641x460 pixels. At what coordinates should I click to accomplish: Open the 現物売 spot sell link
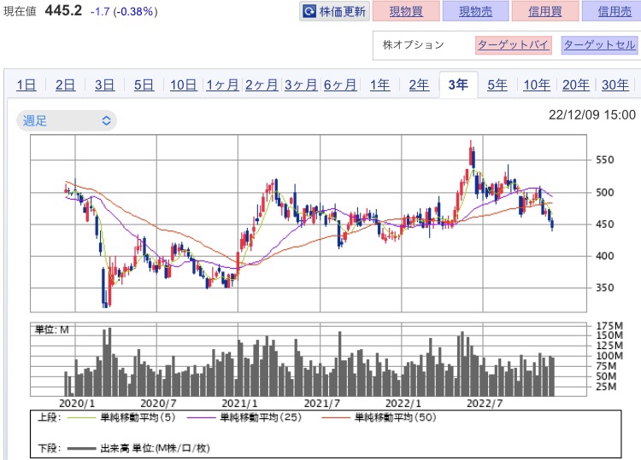coord(475,11)
